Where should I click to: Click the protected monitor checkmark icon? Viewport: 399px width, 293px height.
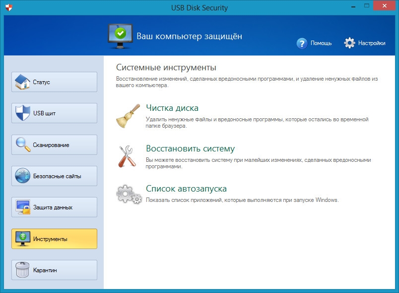pos(121,36)
